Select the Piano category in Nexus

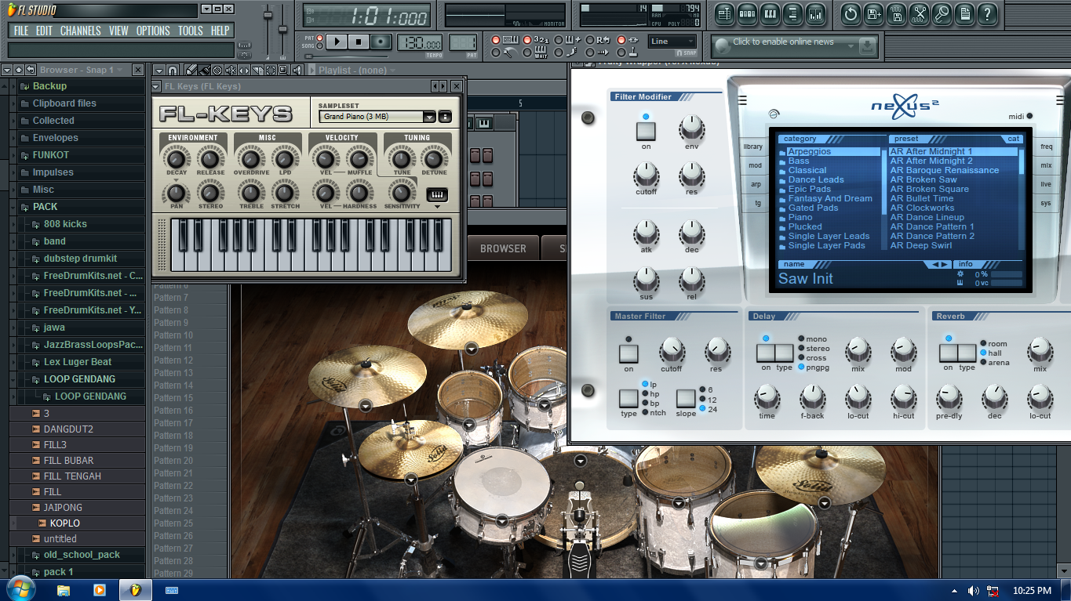pos(800,217)
